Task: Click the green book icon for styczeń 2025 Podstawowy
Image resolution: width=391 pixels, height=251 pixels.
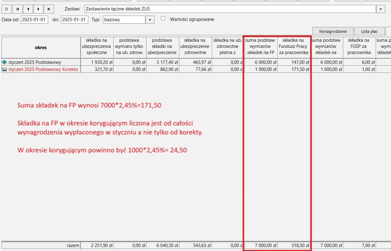Action: [x=5, y=62]
